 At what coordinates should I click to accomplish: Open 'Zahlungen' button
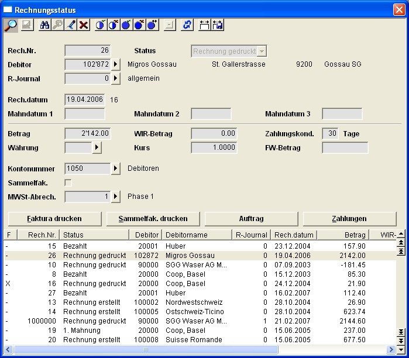tap(349, 219)
